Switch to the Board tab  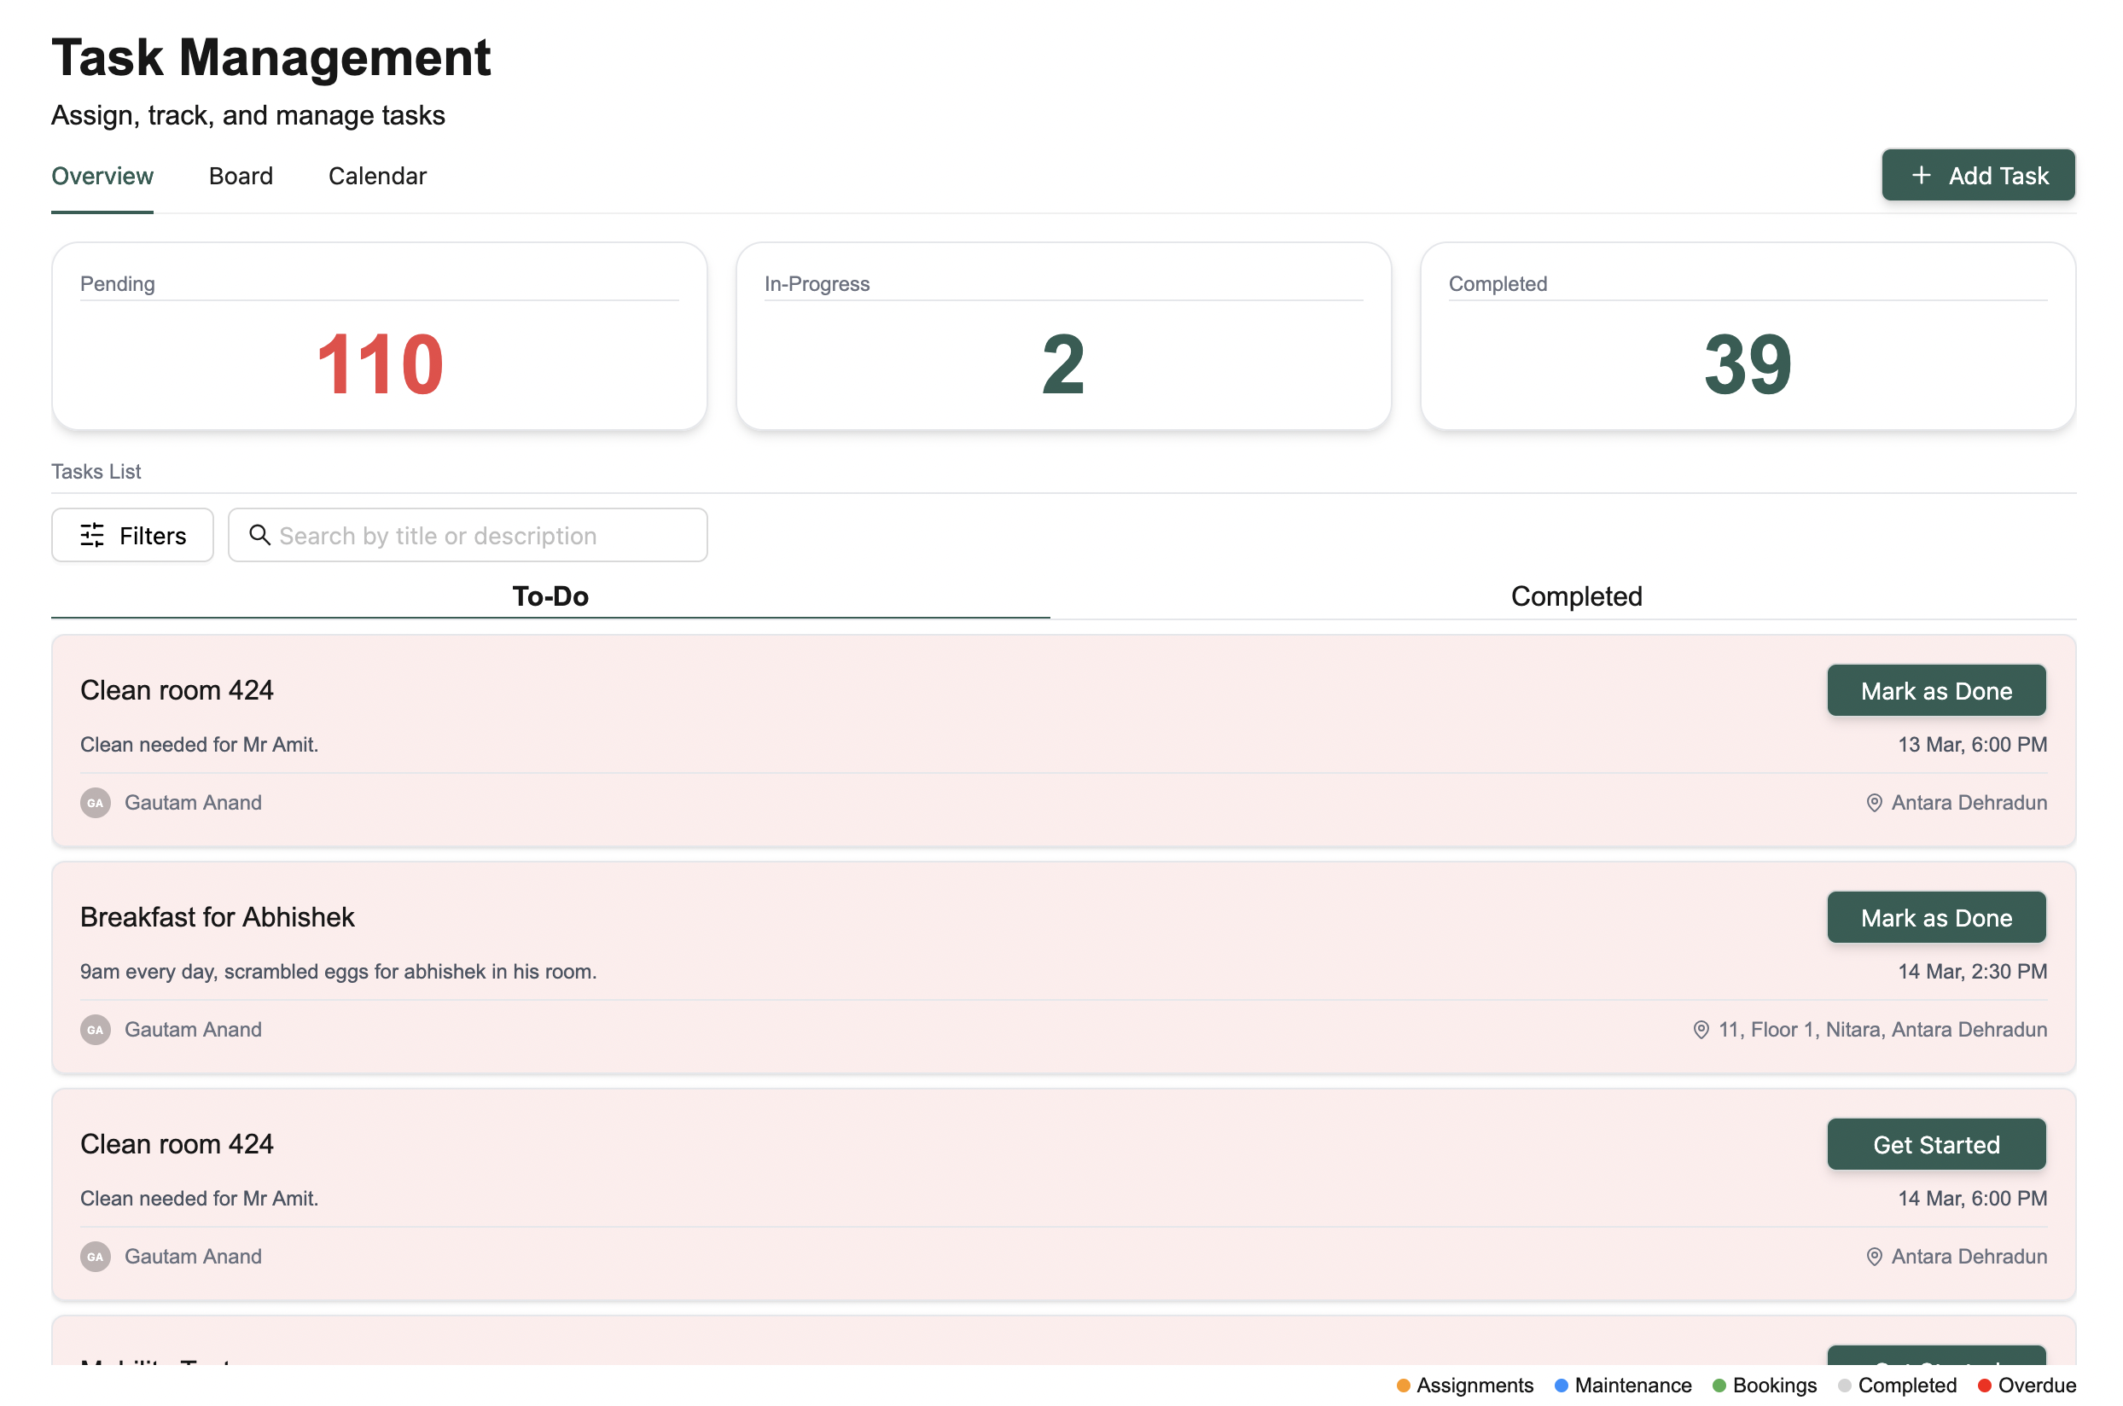click(x=241, y=176)
